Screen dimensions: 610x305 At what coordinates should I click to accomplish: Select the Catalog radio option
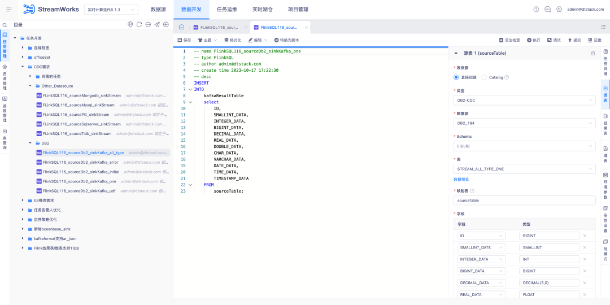[x=484, y=77]
